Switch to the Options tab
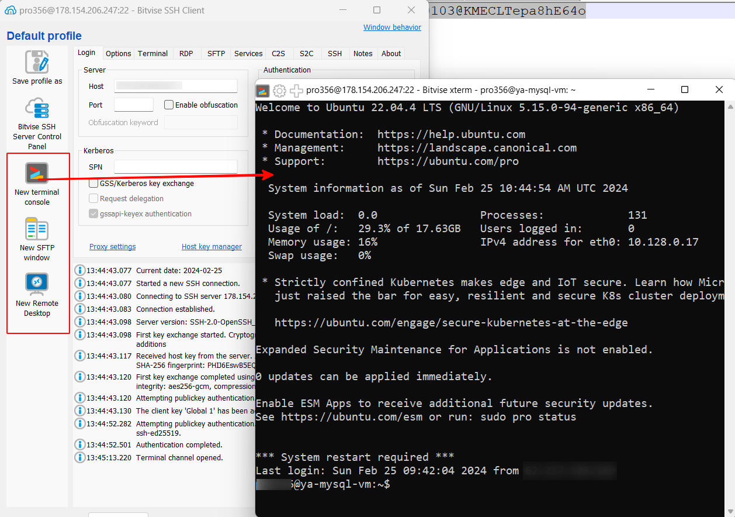The width and height of the screenshot is (735, 517). click(x=118, y=53)
